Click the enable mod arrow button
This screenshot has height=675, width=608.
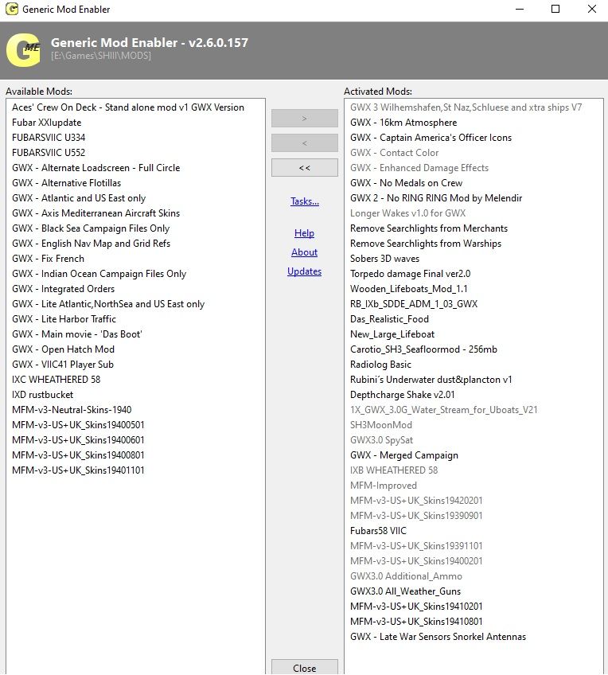pos(304,118)
